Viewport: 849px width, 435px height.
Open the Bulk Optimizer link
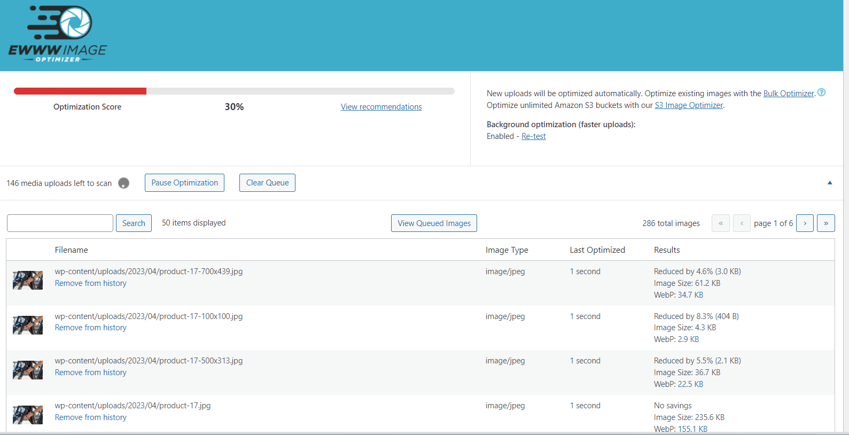(x=789, y=94)
